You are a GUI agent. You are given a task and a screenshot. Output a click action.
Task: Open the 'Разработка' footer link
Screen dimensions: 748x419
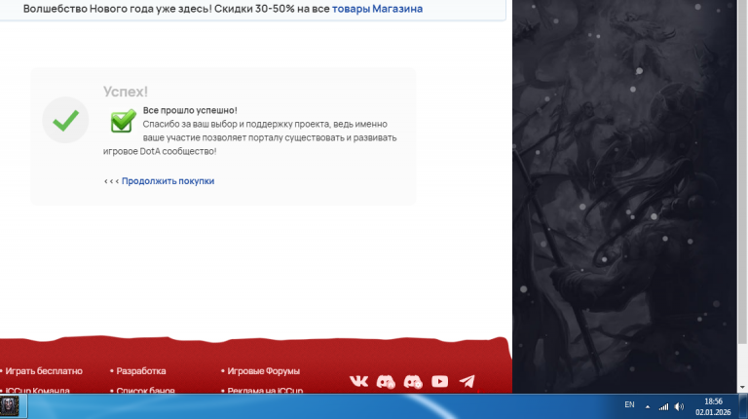click(x=141, y=371)
